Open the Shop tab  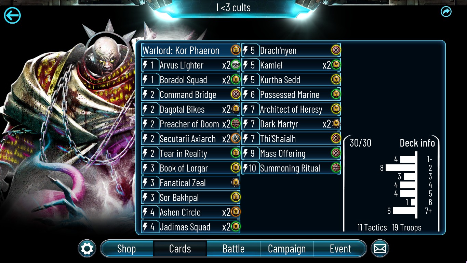tap(126, 249)
